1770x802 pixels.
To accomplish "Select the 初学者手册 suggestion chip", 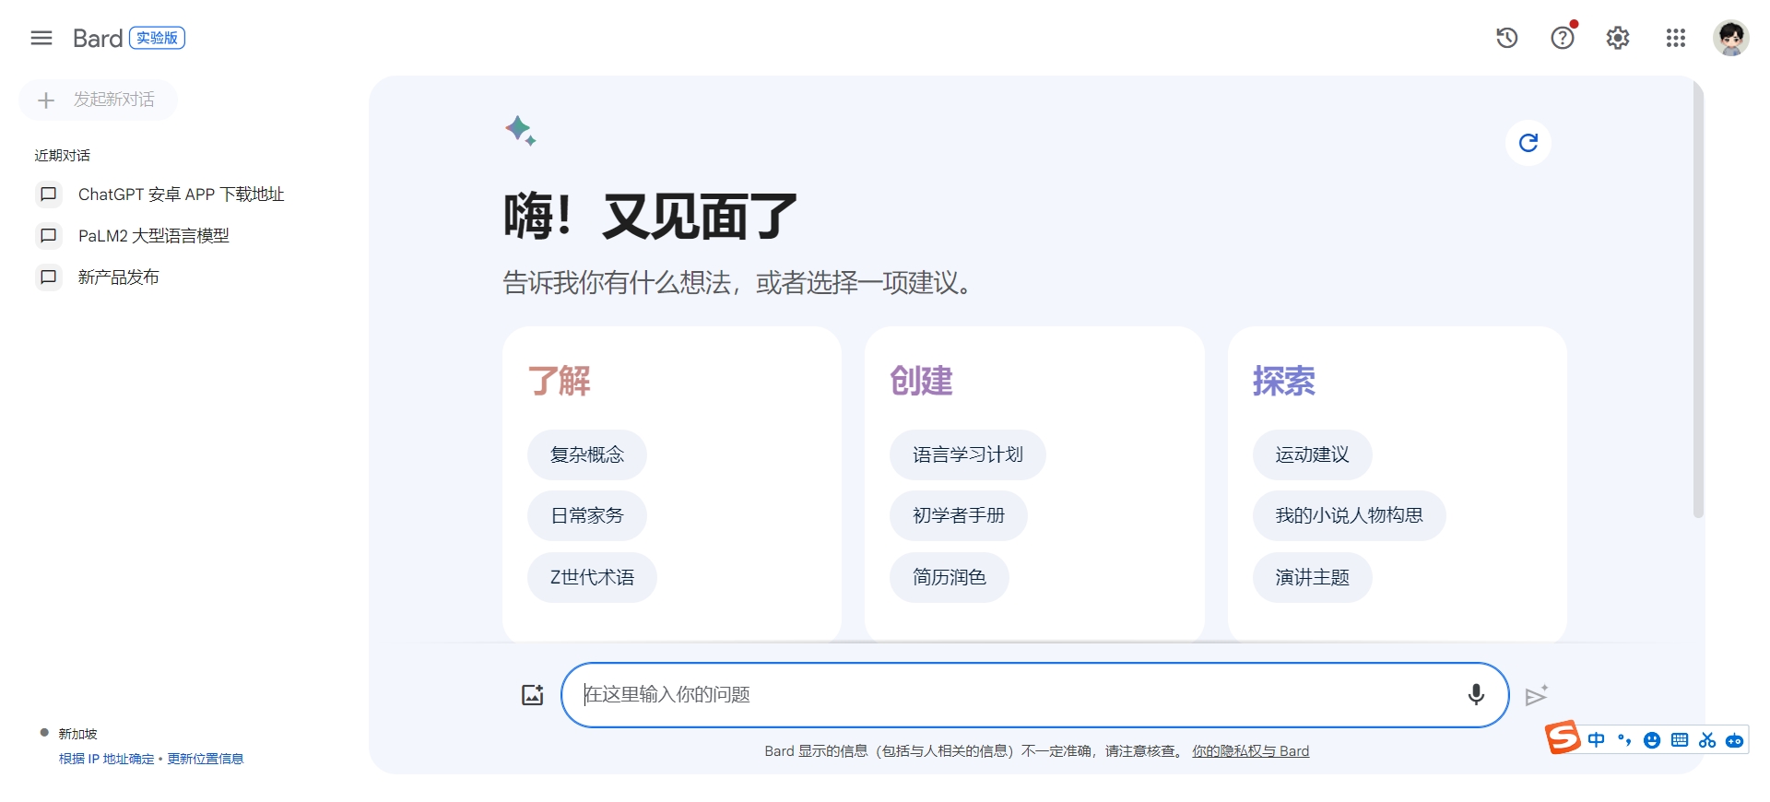I will (x=959, y=515).
